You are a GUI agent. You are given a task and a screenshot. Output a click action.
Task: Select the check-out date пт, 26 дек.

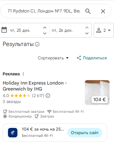point(62,30)
